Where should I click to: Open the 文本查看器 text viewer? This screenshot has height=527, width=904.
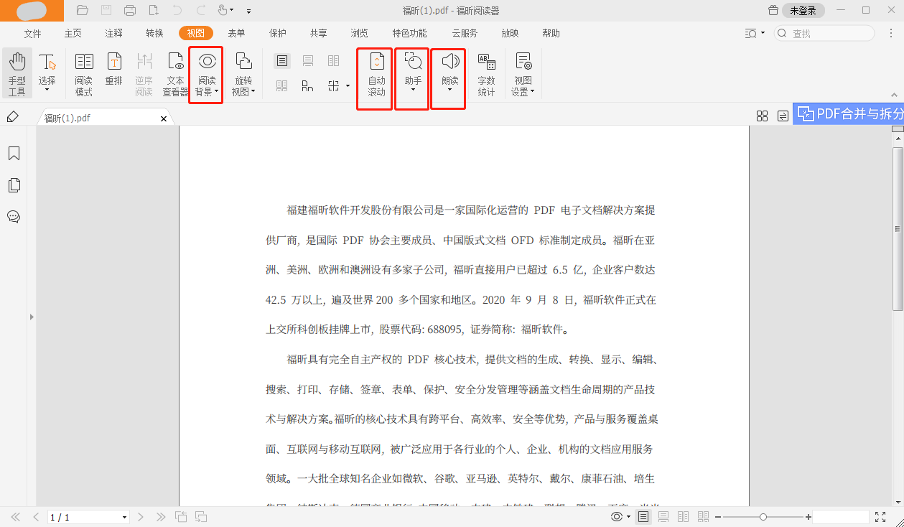(175, 73)
